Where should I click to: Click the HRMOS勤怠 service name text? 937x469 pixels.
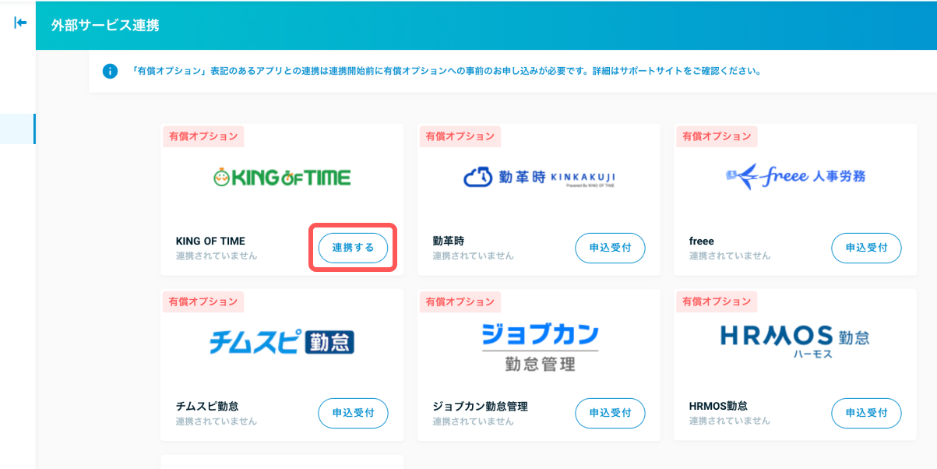click(x=718, y=407)
